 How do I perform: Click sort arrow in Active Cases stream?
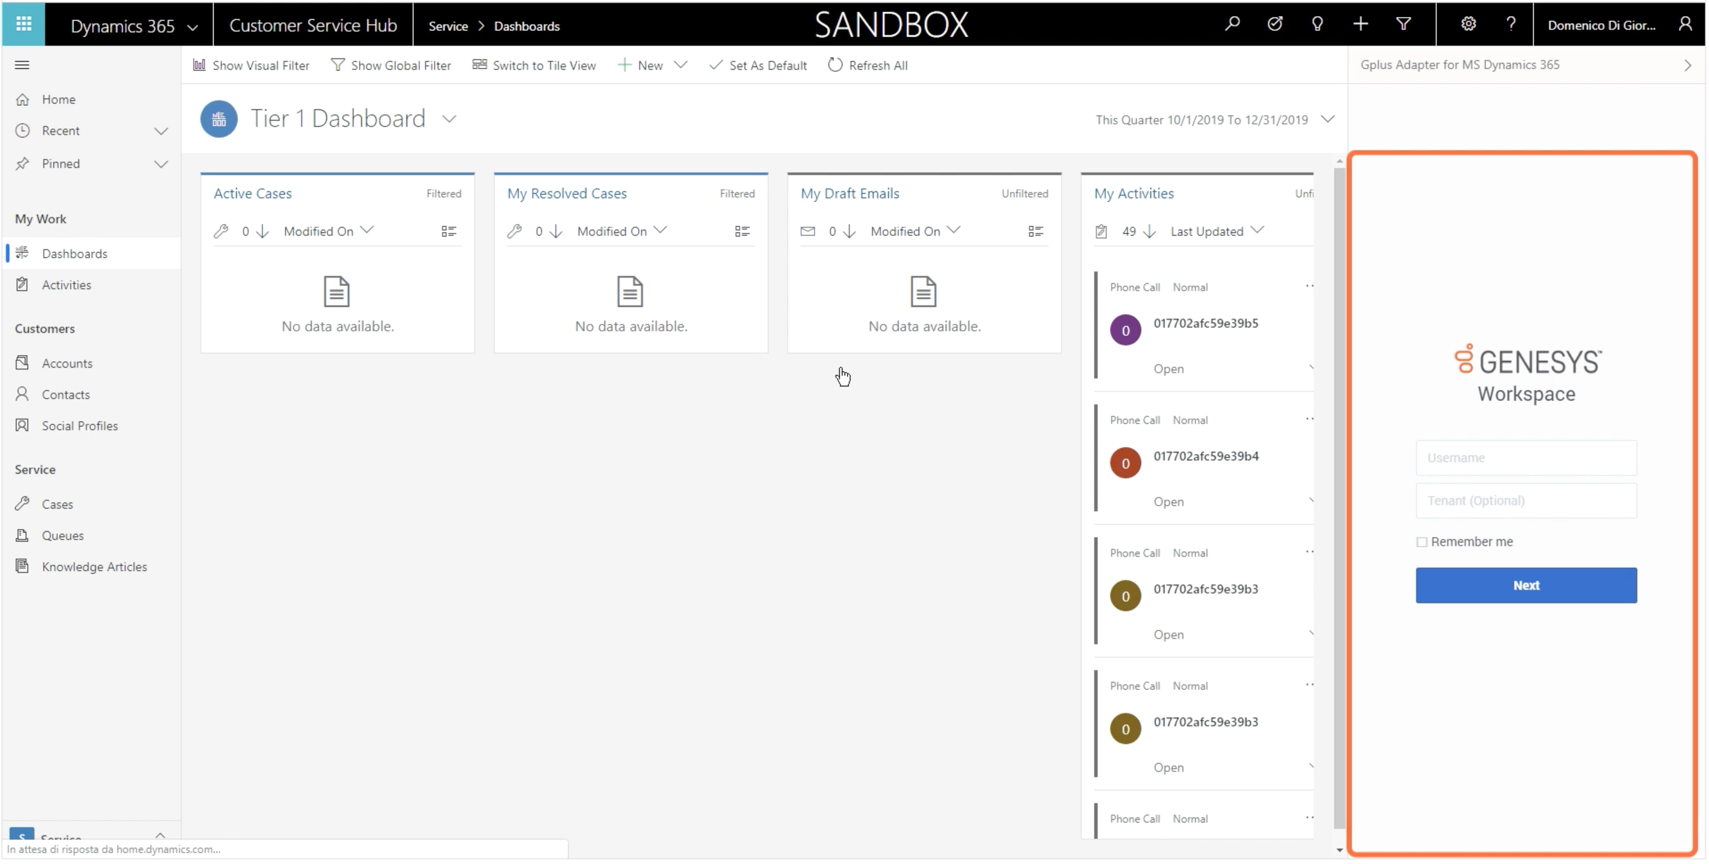click(x=263, y=231)
